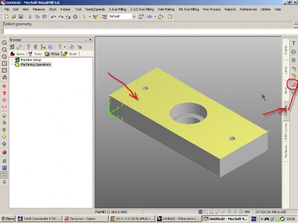The image size is (298, 223).
Task: Open the Lines tab on right sidebar
Action: pos(286,70)
